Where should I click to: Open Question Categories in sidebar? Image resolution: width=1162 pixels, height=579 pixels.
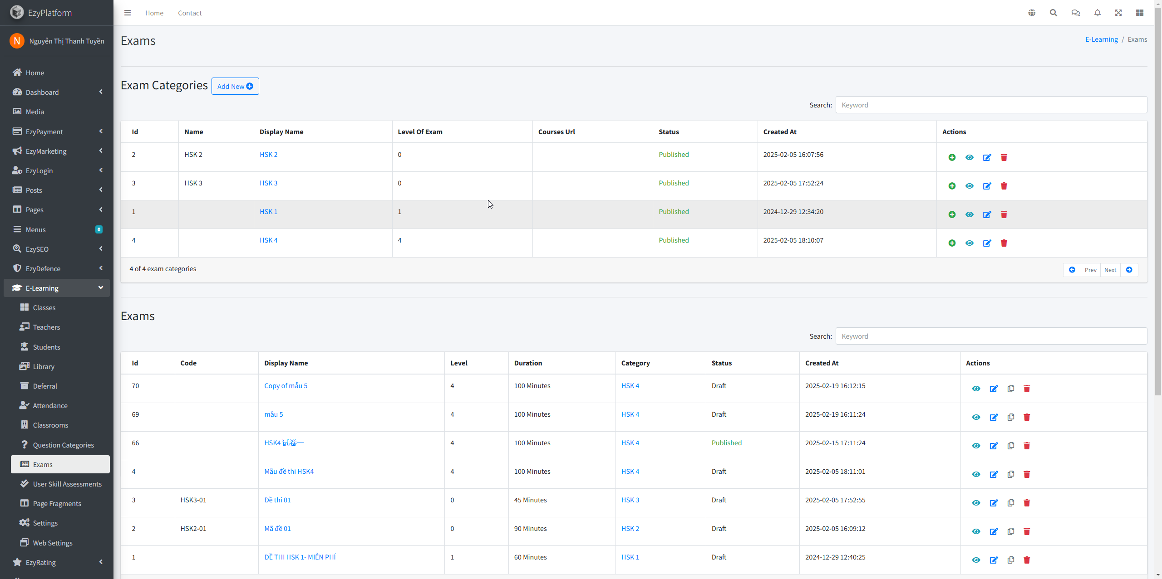coord(63,445)
